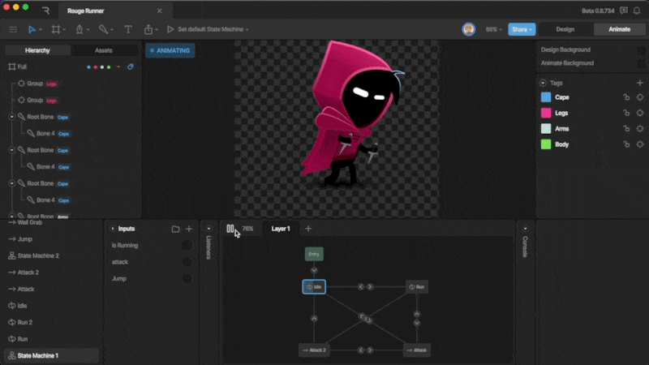649x365 pixels.
Task: Switch to Design mode
Action: 565,29
